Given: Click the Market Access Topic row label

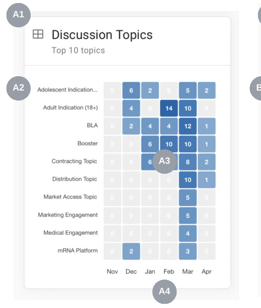Looking at the screenshot, I should coord(70,197).
